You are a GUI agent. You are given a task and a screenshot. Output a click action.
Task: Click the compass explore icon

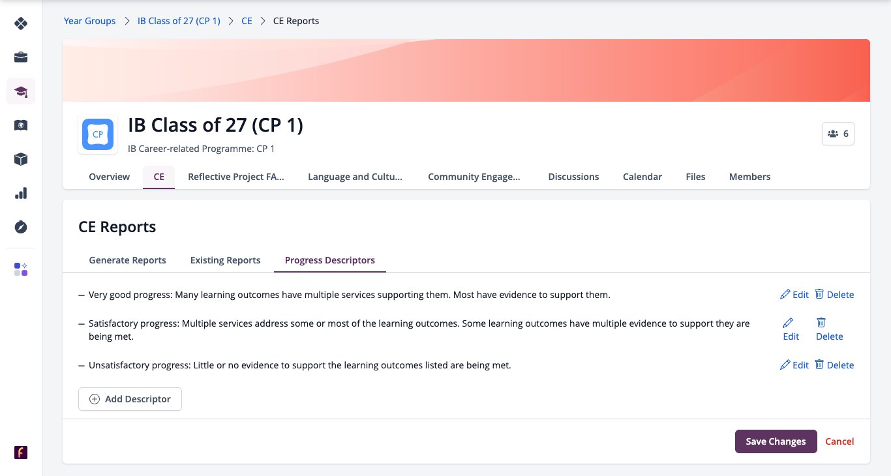pyautogui.click(x=21, y=227)
